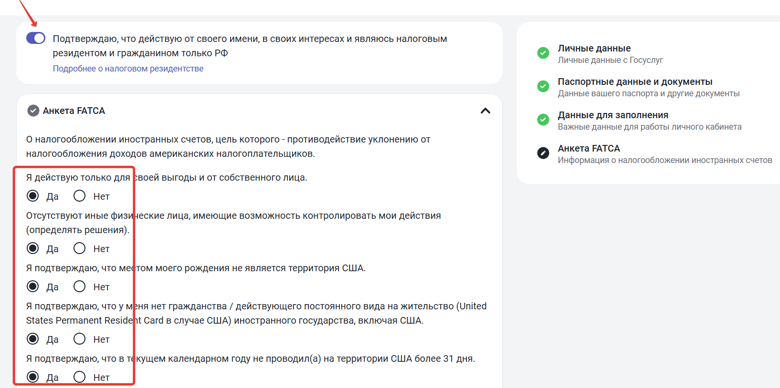Image resolution: width=780 pixels, height=388 pixels.
Task: Collapse the Анкета FATCA section chevron
Action: click(485, 111)
